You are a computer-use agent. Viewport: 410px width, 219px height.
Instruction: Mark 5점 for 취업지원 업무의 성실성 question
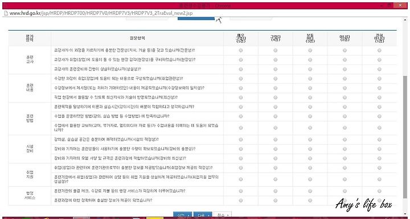[240, 179]
